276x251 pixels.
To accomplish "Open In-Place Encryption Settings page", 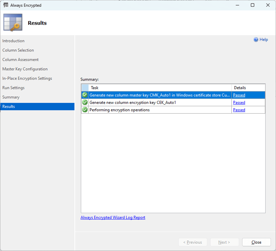I will 27,78.
